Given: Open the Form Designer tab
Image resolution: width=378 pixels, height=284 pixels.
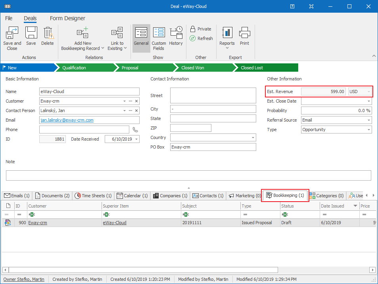Looking at the screenshot, I should pyautogui.click(x=67, y=18).
